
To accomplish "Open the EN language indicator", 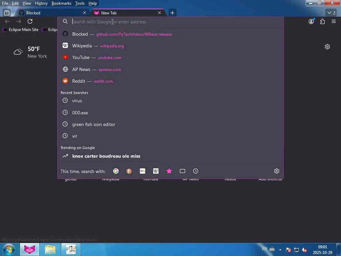I will tap(264, 249).
